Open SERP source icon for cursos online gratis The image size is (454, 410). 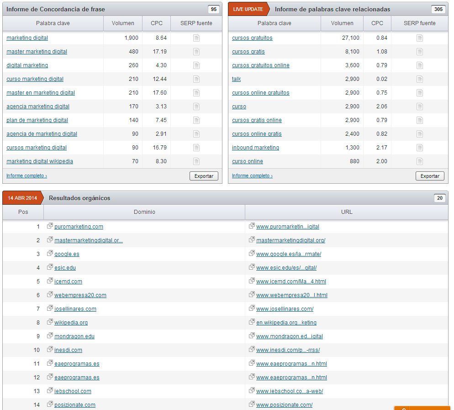tap(420, 134)
